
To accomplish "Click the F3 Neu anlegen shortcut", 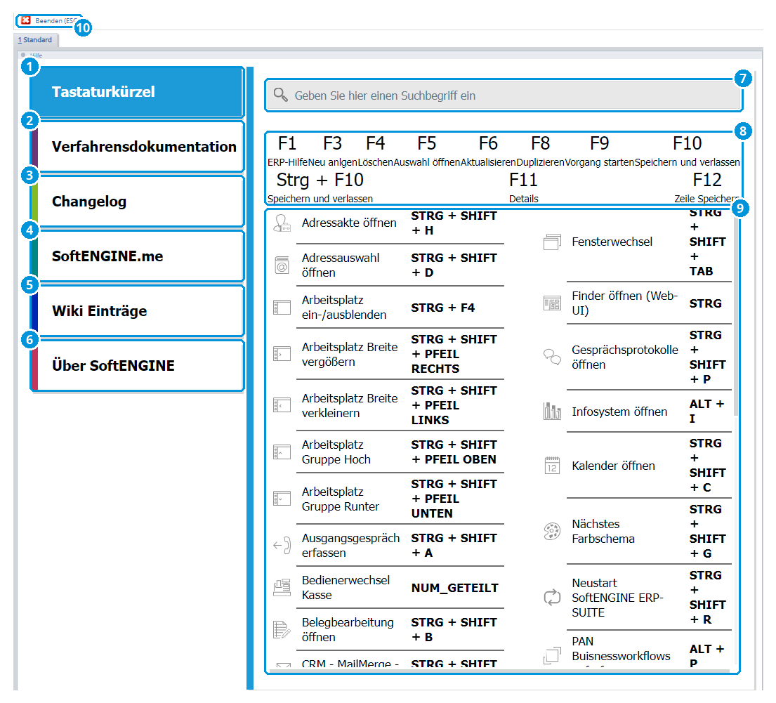I will [333, 152].
